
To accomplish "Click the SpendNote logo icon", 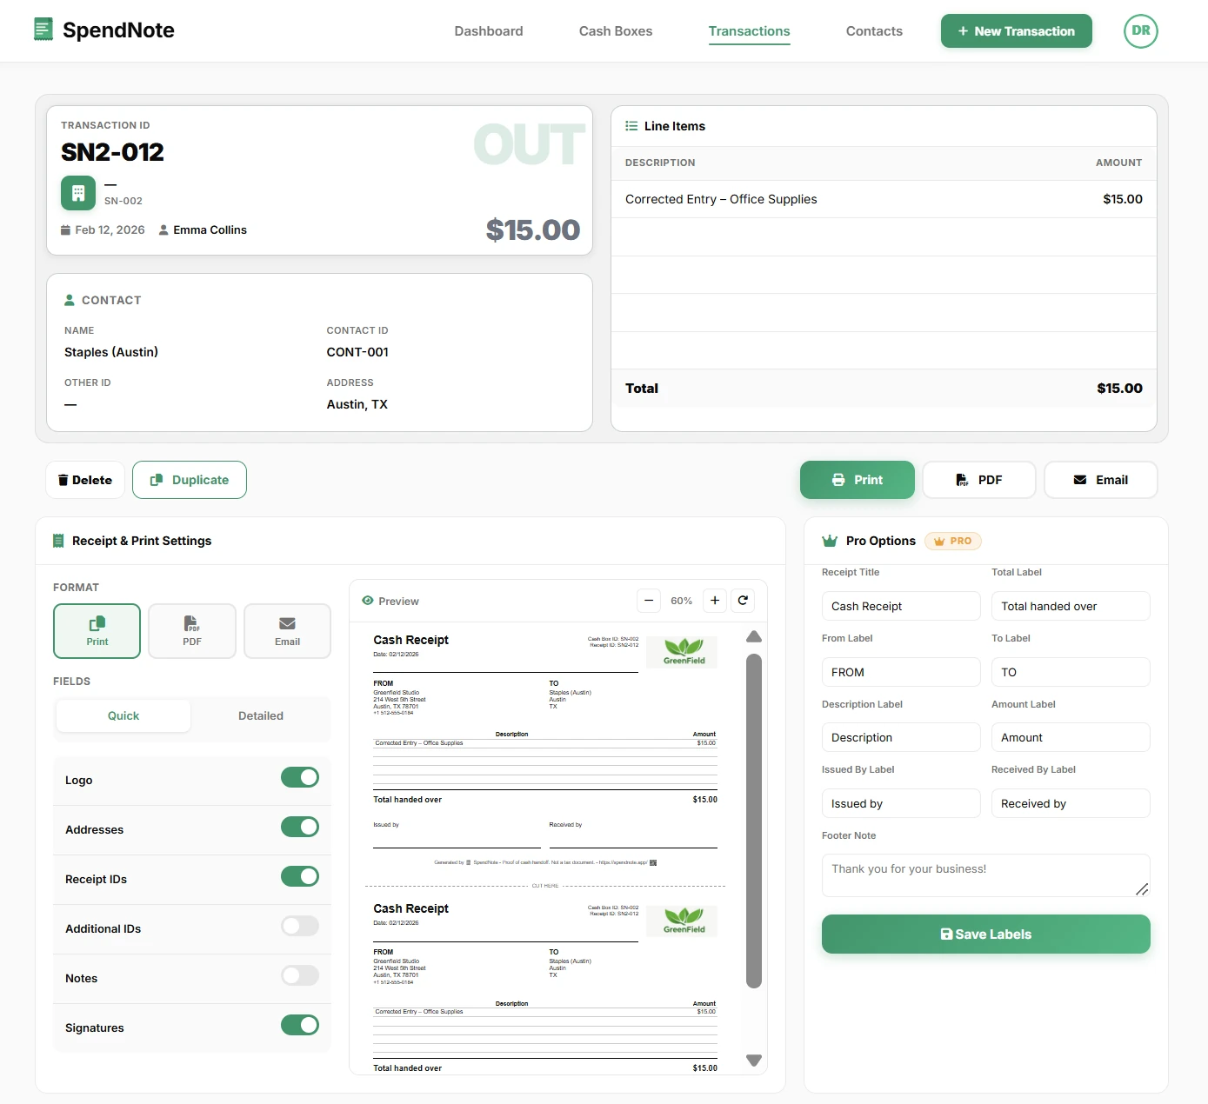I will point(43,29).
